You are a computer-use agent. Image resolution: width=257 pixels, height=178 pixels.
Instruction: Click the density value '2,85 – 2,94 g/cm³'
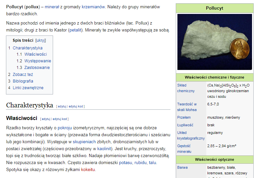tap(222, 146)
